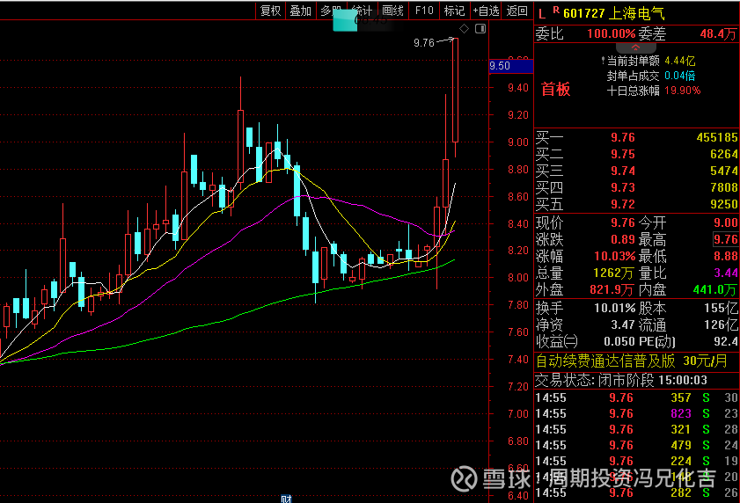Click the 买二 bid price 9.75
The width and height of the screenshot is (740, 503).
(x=623, y=154)
